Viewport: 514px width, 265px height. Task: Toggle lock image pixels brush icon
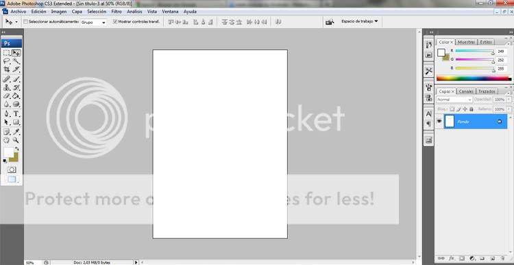[458, 109]
